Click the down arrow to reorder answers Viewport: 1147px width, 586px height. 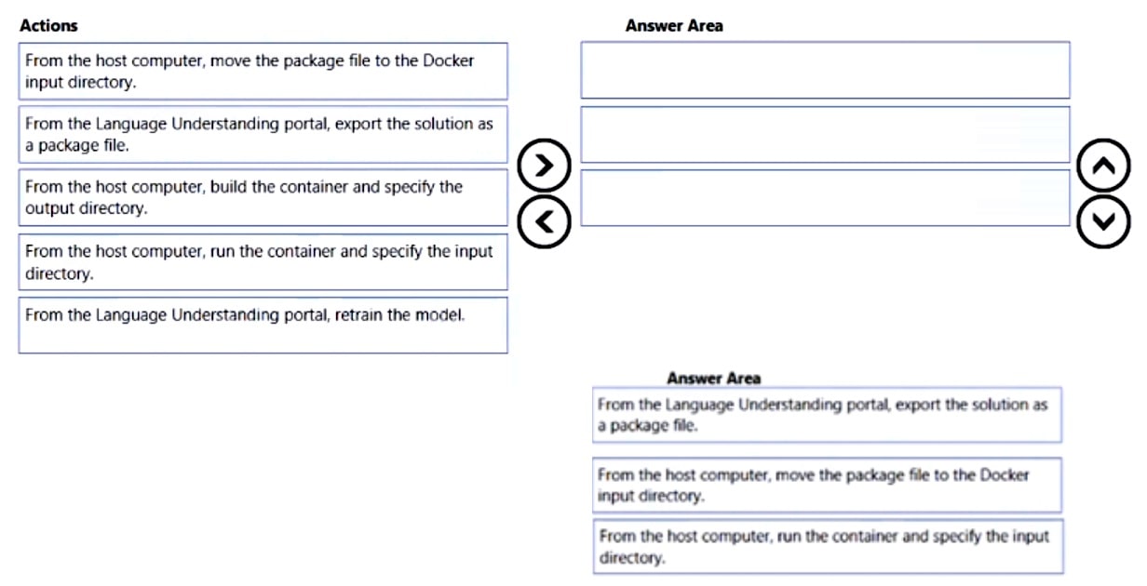pos(1103,222)
